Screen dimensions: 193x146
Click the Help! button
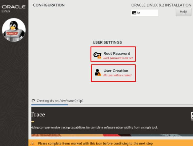click(x=183, y=12)
